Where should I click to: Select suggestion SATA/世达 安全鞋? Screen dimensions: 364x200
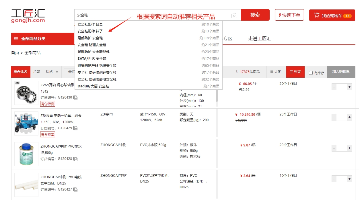[x=148, y=59]
